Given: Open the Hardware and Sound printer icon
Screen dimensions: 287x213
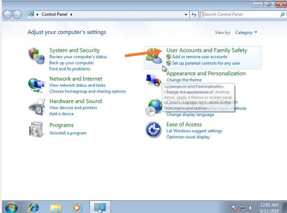Looking at the screenshot, I should 37,107.
